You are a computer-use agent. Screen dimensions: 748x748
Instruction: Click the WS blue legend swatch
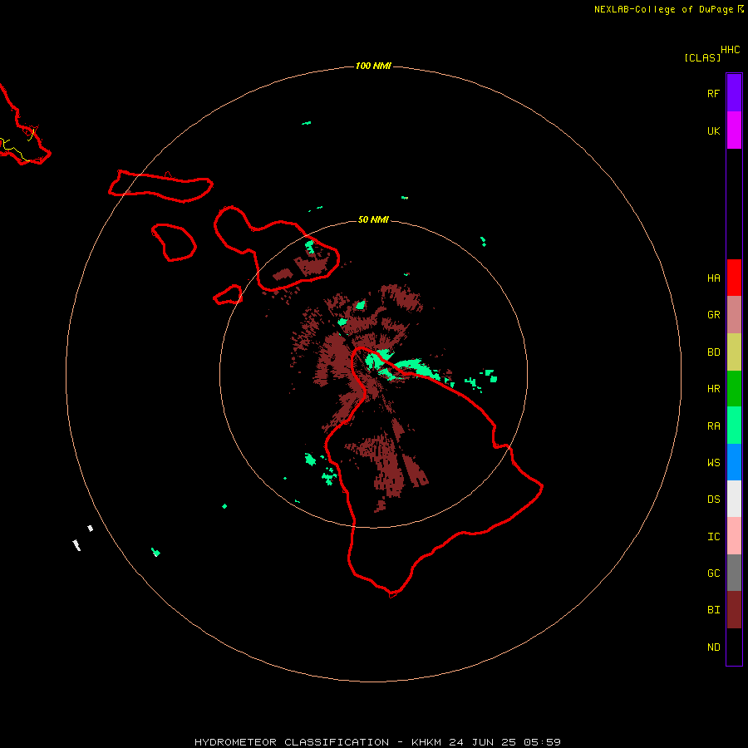(734, 462)
